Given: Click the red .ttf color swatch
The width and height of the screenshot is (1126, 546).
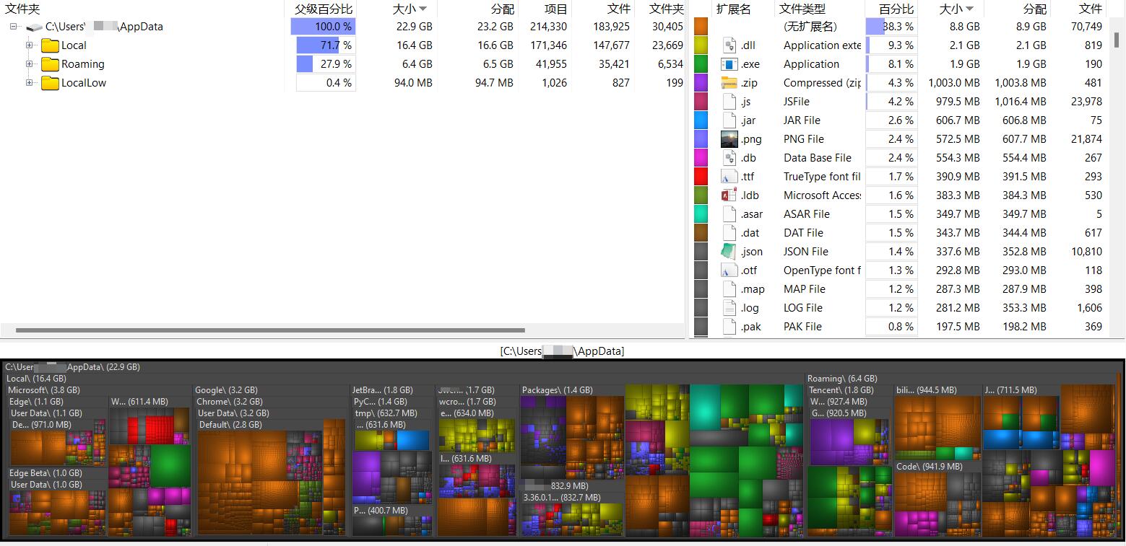Looking at the screenshot, I should coord(701,177).
